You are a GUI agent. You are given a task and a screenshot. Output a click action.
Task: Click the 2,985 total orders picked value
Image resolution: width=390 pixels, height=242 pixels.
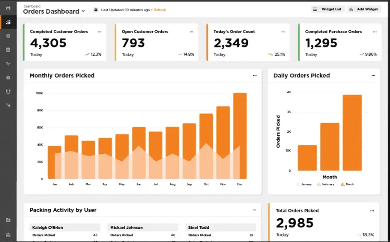tap(295, 223)
